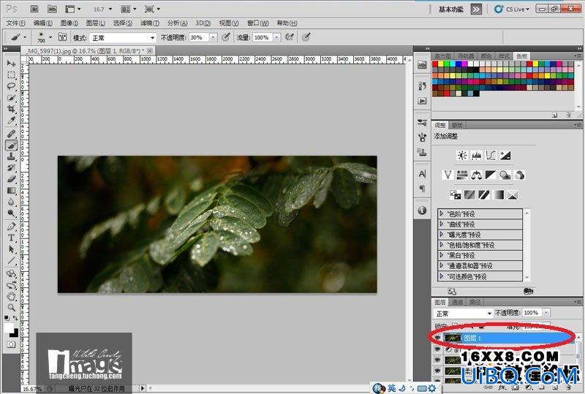This screenshot has height=394, width=585.
Task: Open the 窗口(W) menu
Action: tap(258, 23)
